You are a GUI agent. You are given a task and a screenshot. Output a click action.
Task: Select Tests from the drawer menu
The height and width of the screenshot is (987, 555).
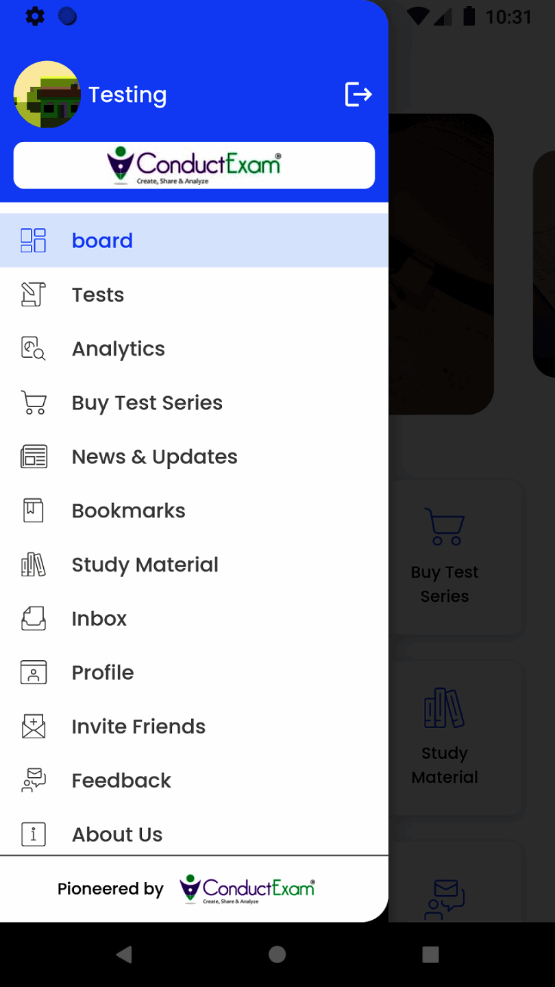click(98, 295)
